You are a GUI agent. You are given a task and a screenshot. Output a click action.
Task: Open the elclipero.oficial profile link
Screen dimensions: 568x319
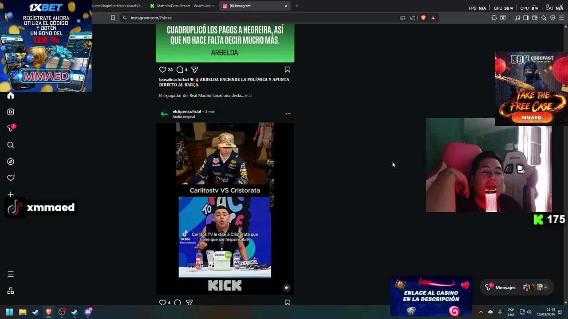[187, 112]
